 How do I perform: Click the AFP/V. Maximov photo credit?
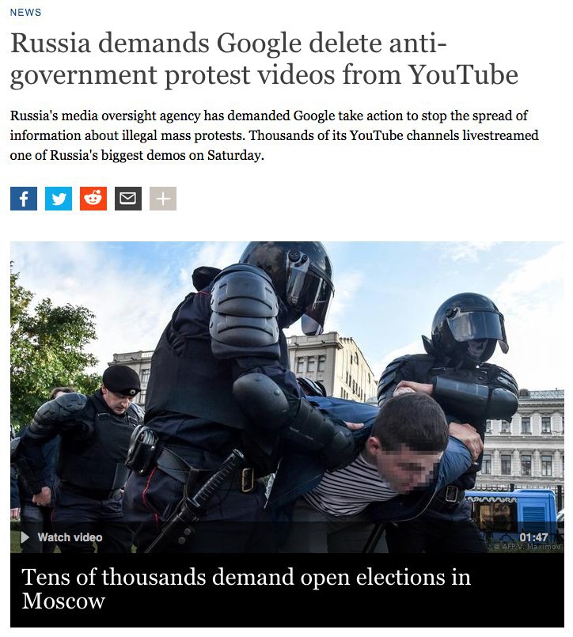528,547
